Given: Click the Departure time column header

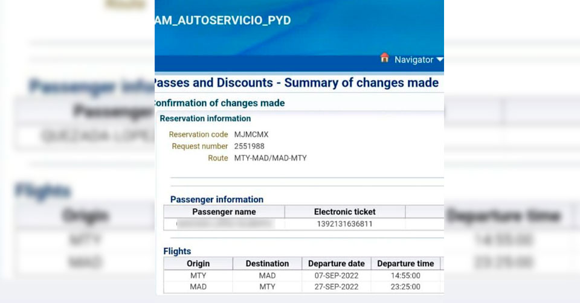Looking at the screenshot, I should (405, 264).
